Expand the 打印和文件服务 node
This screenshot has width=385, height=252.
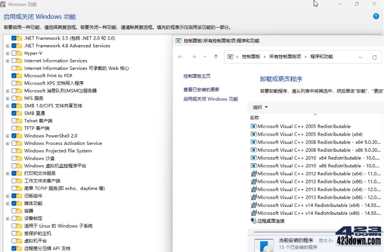7,173
